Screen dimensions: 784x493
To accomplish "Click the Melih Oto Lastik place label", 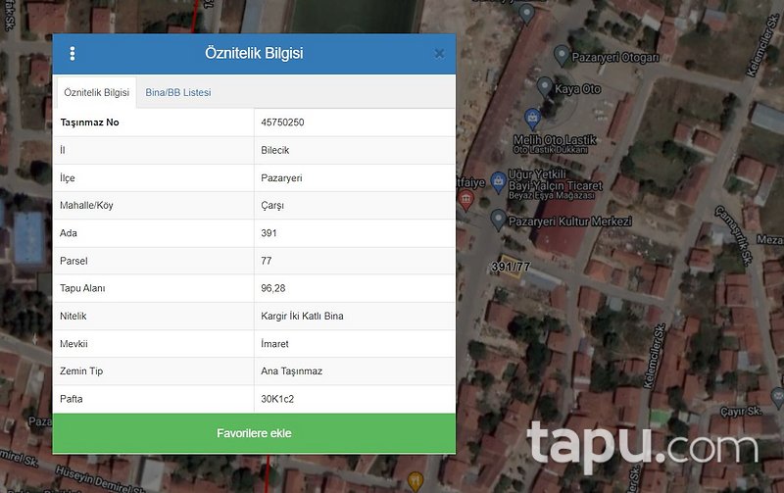I will [555, 140].
